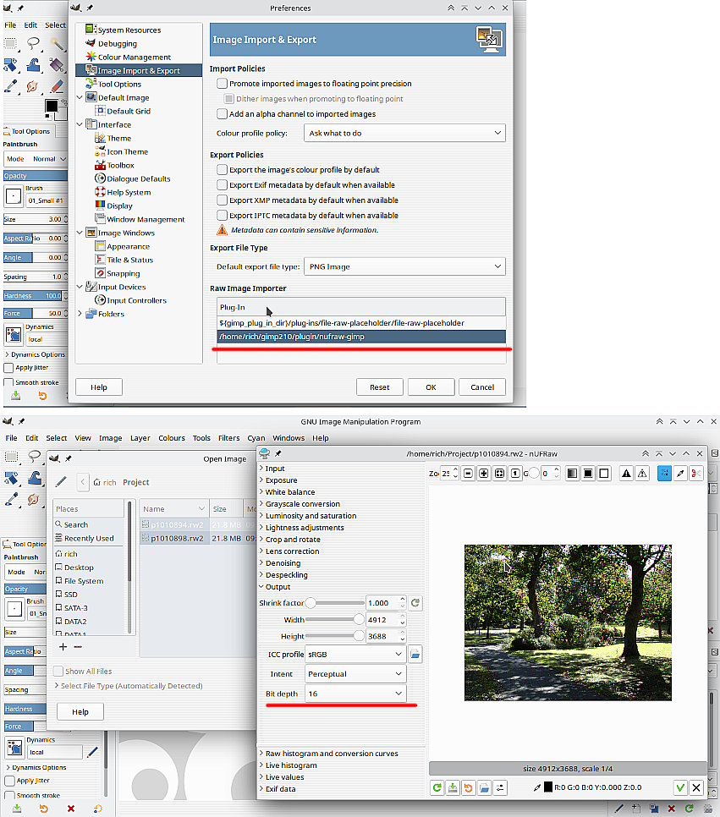Remove bookmark with minus icon under Places

pyautogui.click(x=78, y=647)
